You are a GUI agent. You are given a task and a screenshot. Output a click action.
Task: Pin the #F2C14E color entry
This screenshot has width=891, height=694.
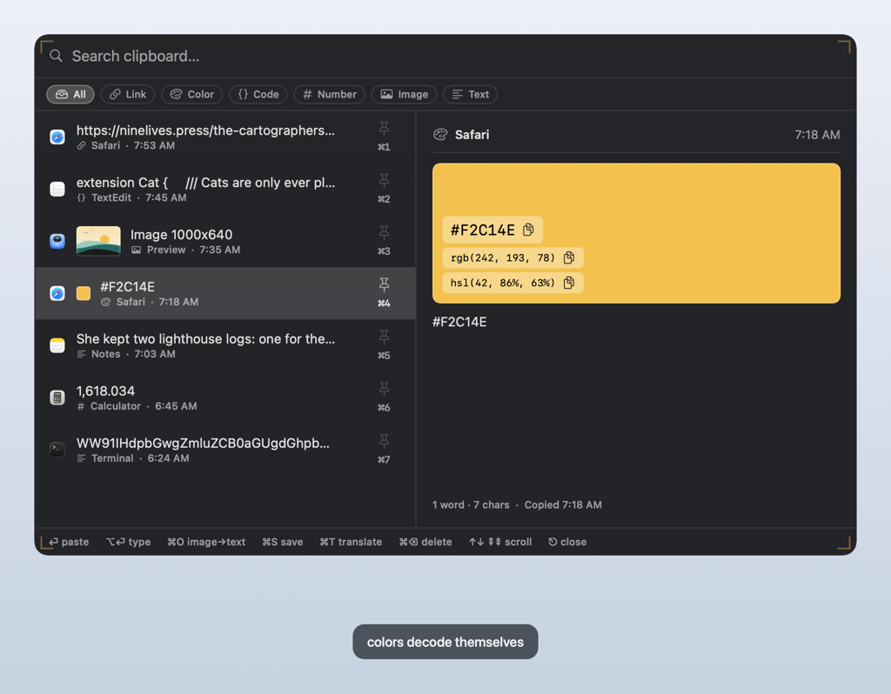(x=384, y=285)
